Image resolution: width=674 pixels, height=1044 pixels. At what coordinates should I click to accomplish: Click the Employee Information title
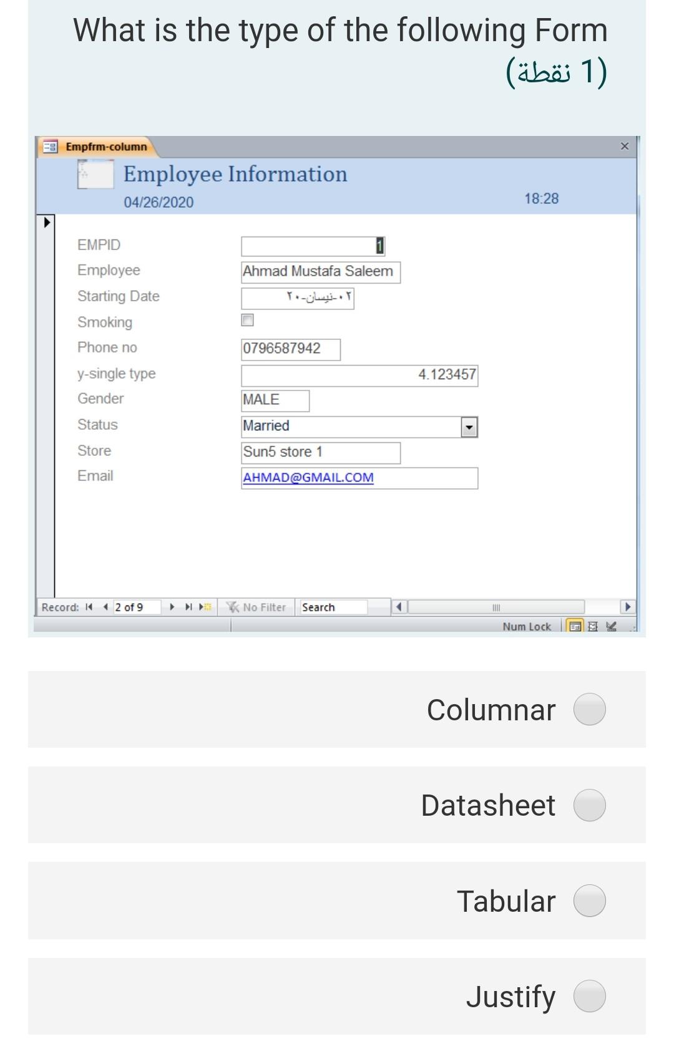[x=235, y=174]
